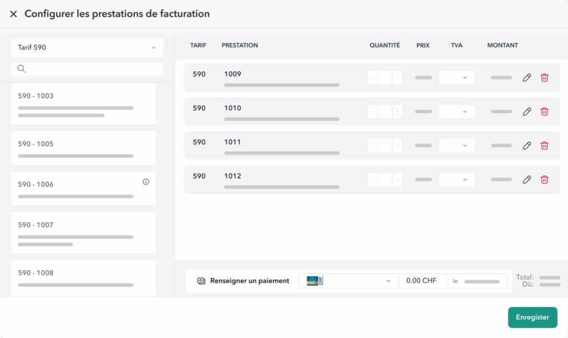The height and width of the screenshot is (338, 568).
Task: Open TVA dropdown for prestation 1010
Action: tap(457, 112)
